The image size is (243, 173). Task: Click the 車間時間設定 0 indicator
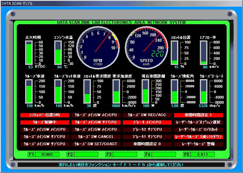tap(147, 144)
